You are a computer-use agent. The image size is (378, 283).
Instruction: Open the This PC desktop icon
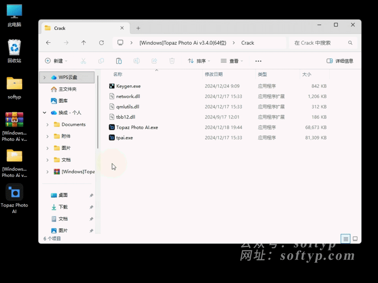coord(14,15)
